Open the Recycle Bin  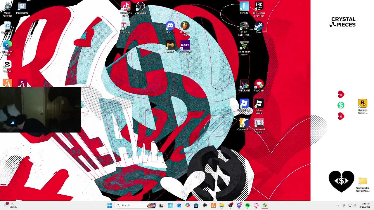click(7, 28)
